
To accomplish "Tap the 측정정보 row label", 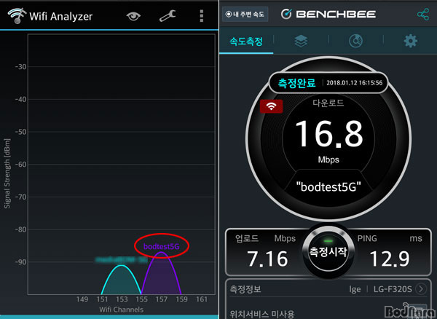I will pyautogui.click(x=245, y=289).
